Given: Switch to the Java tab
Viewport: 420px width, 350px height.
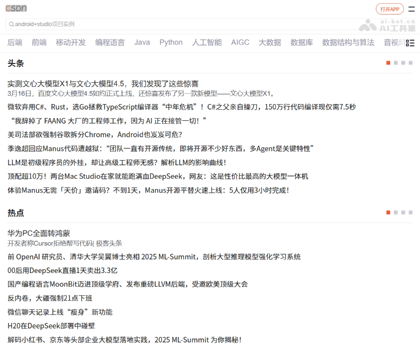Looking at the screenshot, I should point(142,42).
